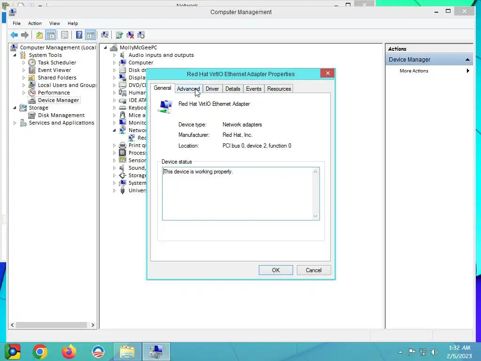Click the network tray icon
Viewport: 481px width, 361px height.
point(423,352)
